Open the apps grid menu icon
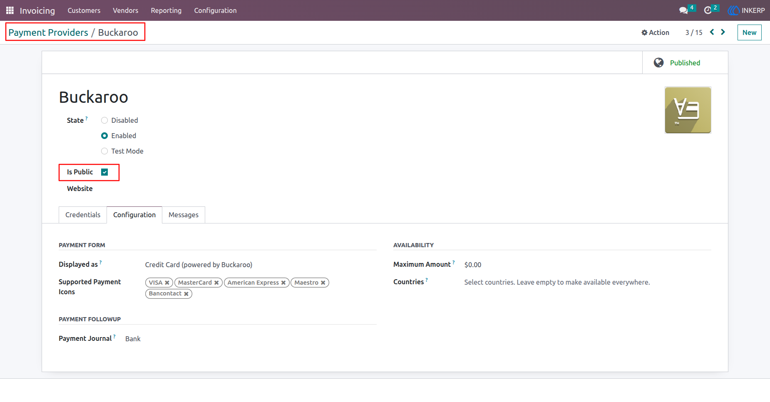The image size is (770, 402). pos(10,10)
